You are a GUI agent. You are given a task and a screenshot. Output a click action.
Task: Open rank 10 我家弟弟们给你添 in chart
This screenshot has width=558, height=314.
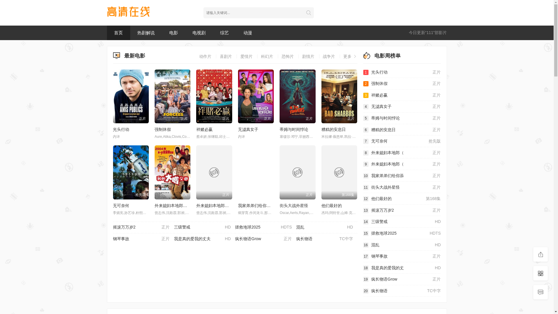402,176
